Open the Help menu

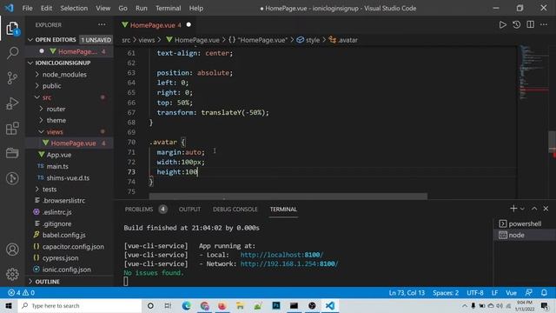[196, 8]
